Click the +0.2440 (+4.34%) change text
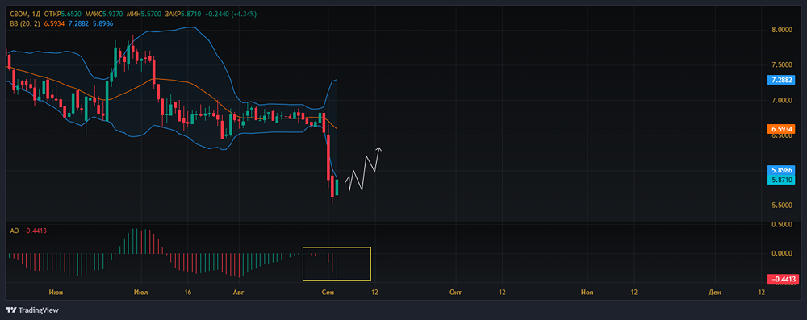Screen dimensions: 807x320 coord(232,14)
